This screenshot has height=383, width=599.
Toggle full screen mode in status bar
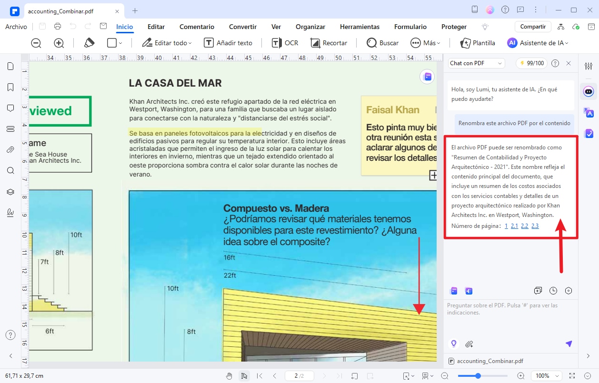[572, 376]
